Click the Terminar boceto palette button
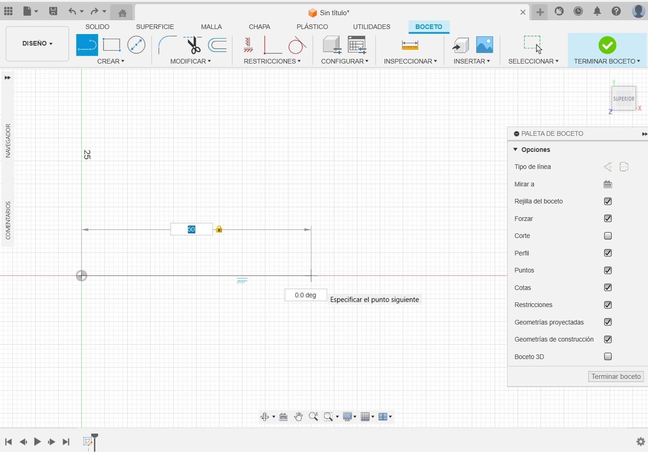This screenshot has height=452, width=648. tap(616, 377)
